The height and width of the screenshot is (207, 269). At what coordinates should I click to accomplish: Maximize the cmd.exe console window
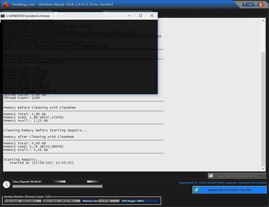tap(141, 16)
